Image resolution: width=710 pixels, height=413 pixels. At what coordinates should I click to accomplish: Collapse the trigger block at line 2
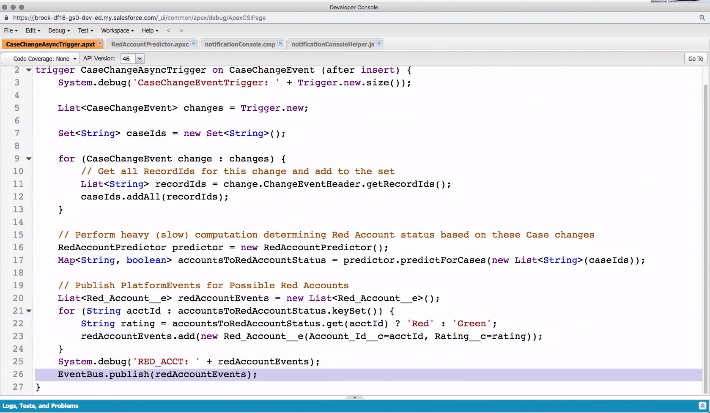[28, 70]
